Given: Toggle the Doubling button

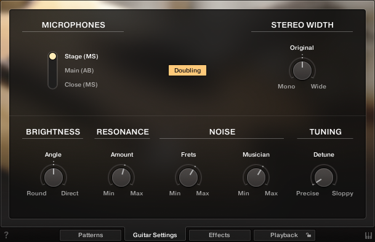Looking at the screenshot, I should (x=187, y=71).
